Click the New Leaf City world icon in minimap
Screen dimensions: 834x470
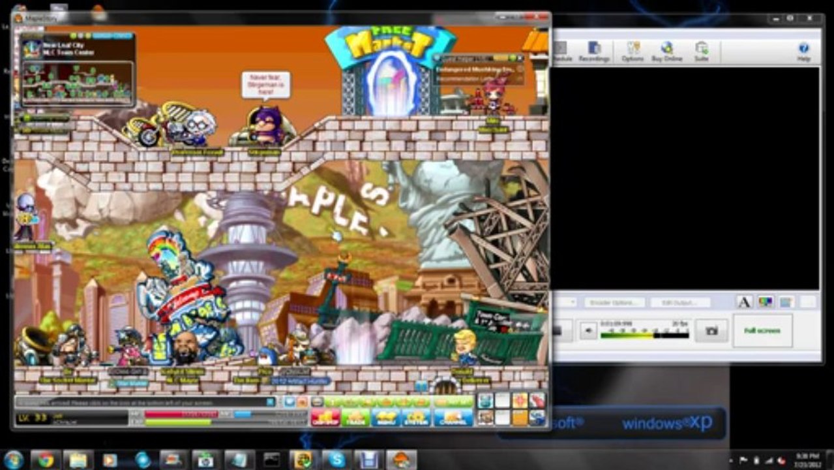tap(31, 49)
